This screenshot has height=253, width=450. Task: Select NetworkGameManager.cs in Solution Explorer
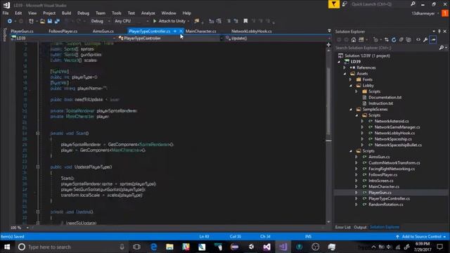397,127
